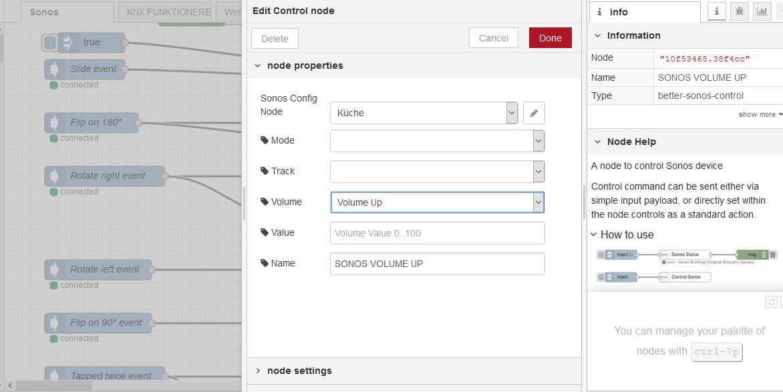Click the info icon sidebar button
The image size is (783, 392).
coord(717,11)
